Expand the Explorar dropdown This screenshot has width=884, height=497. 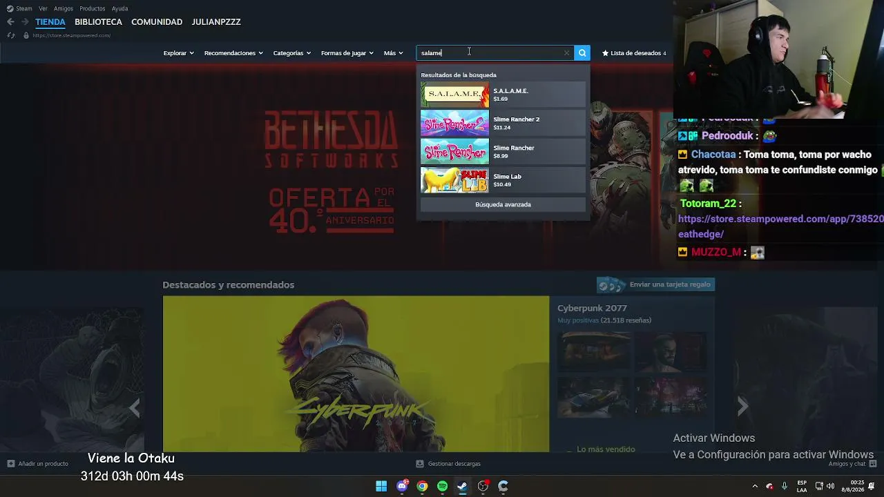178,53
